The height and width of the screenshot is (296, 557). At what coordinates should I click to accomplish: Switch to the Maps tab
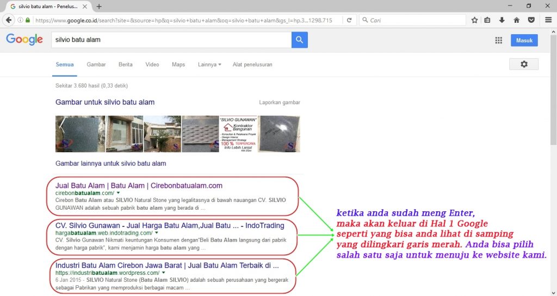[178, 65]
